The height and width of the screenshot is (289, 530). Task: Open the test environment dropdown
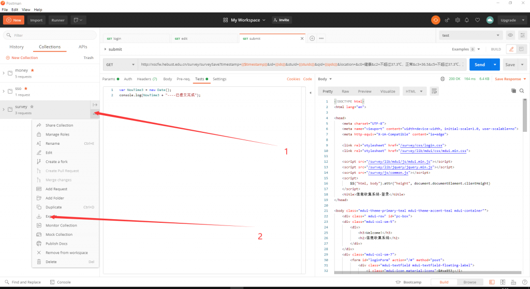(470, 35)
